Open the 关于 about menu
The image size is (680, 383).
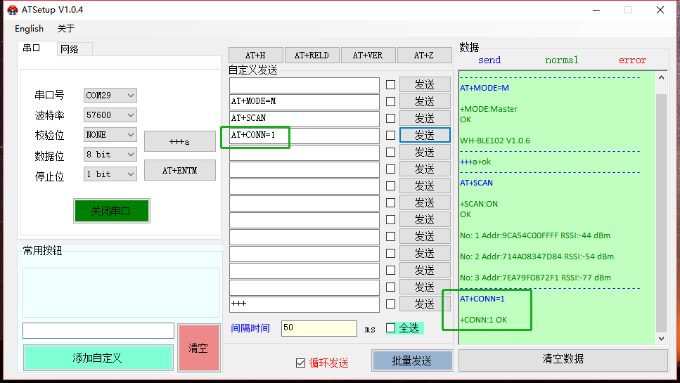tap(65, 29)
